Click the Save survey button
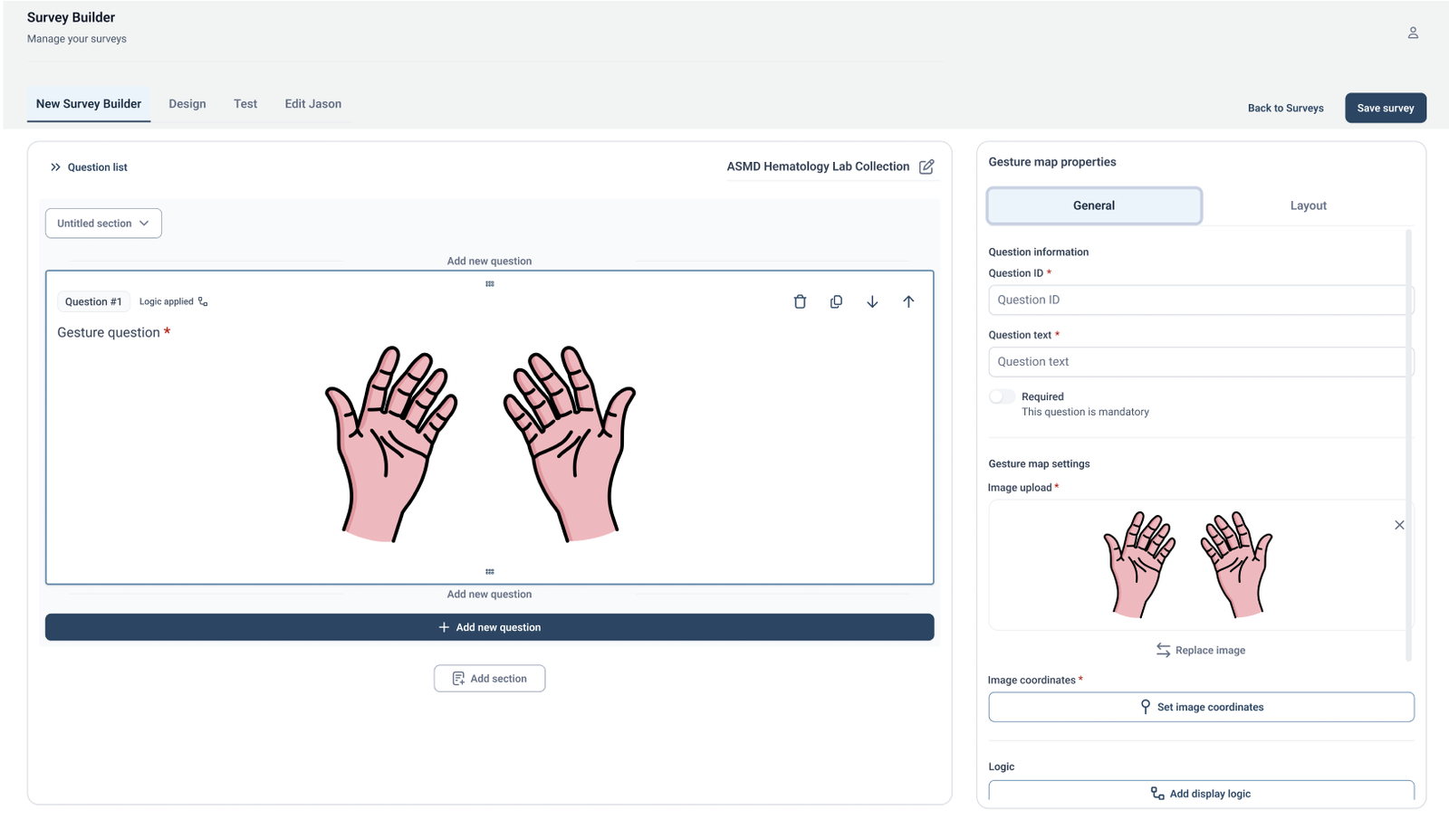 (1386, 108)
